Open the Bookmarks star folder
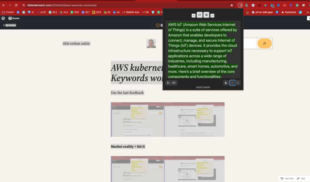This screenshot has width=310, height=182. (289, 12)
